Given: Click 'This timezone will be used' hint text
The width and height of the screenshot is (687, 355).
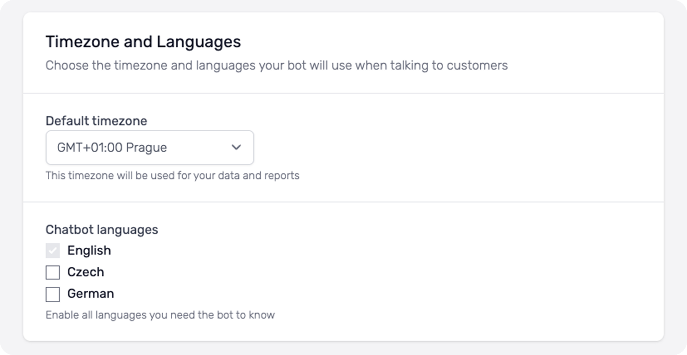Looking at the screenshot, I should [172, 176].
